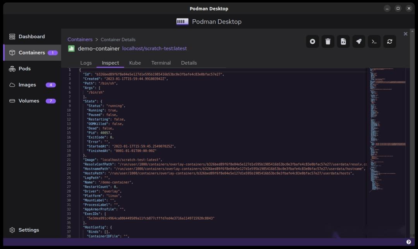This screenshot has width=418, height=249.
Task: Open the Pods section
Action: coord(23,68)
